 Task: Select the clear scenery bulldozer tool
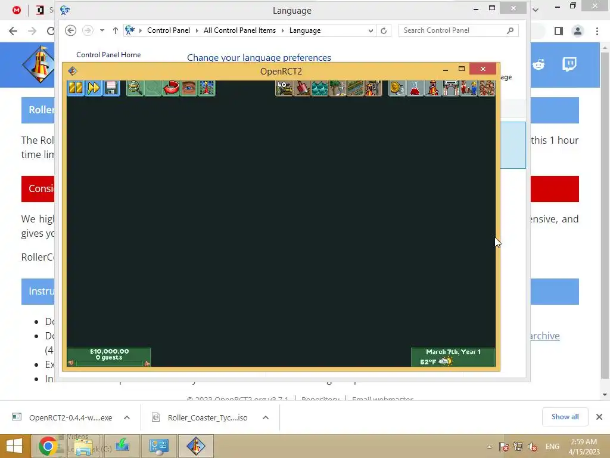pos(284,88)
